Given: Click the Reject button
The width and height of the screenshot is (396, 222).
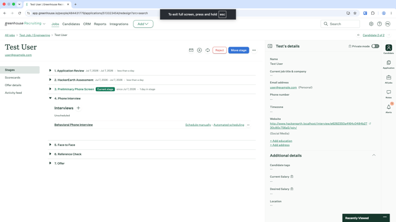Looking at the screenshot, I should (219, 50).
